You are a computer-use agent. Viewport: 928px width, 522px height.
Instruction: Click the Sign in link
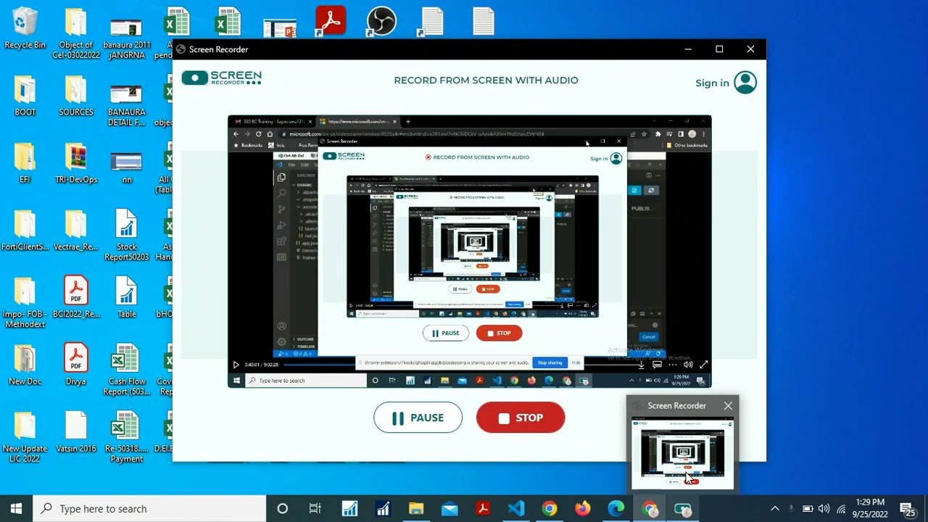[x=712, y=83]
